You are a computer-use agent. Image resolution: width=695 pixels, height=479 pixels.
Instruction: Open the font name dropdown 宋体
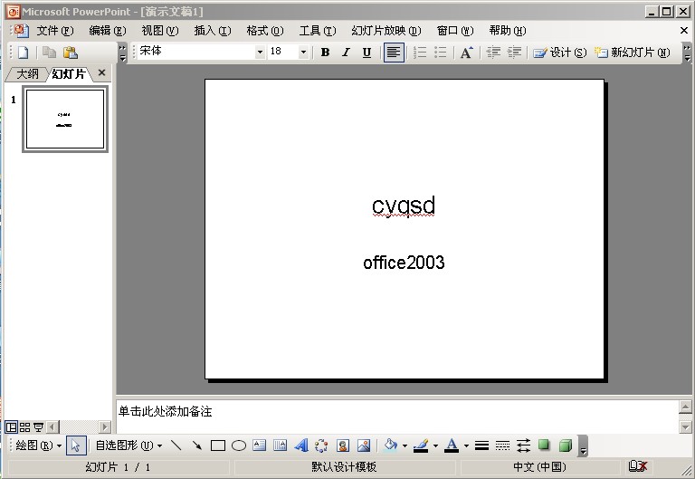click(x=260, y=52)
